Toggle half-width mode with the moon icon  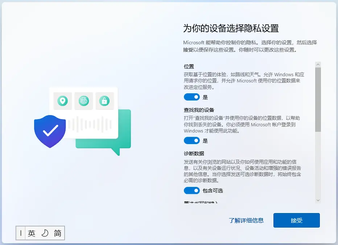point(45,233)
